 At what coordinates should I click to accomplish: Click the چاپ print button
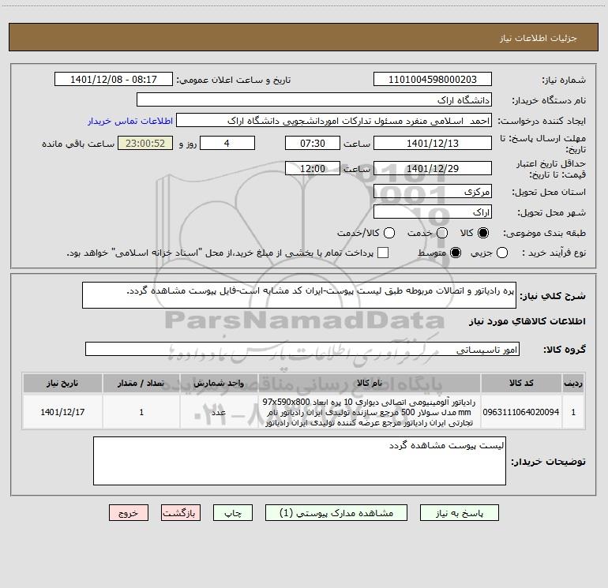[x=233, y=513]
